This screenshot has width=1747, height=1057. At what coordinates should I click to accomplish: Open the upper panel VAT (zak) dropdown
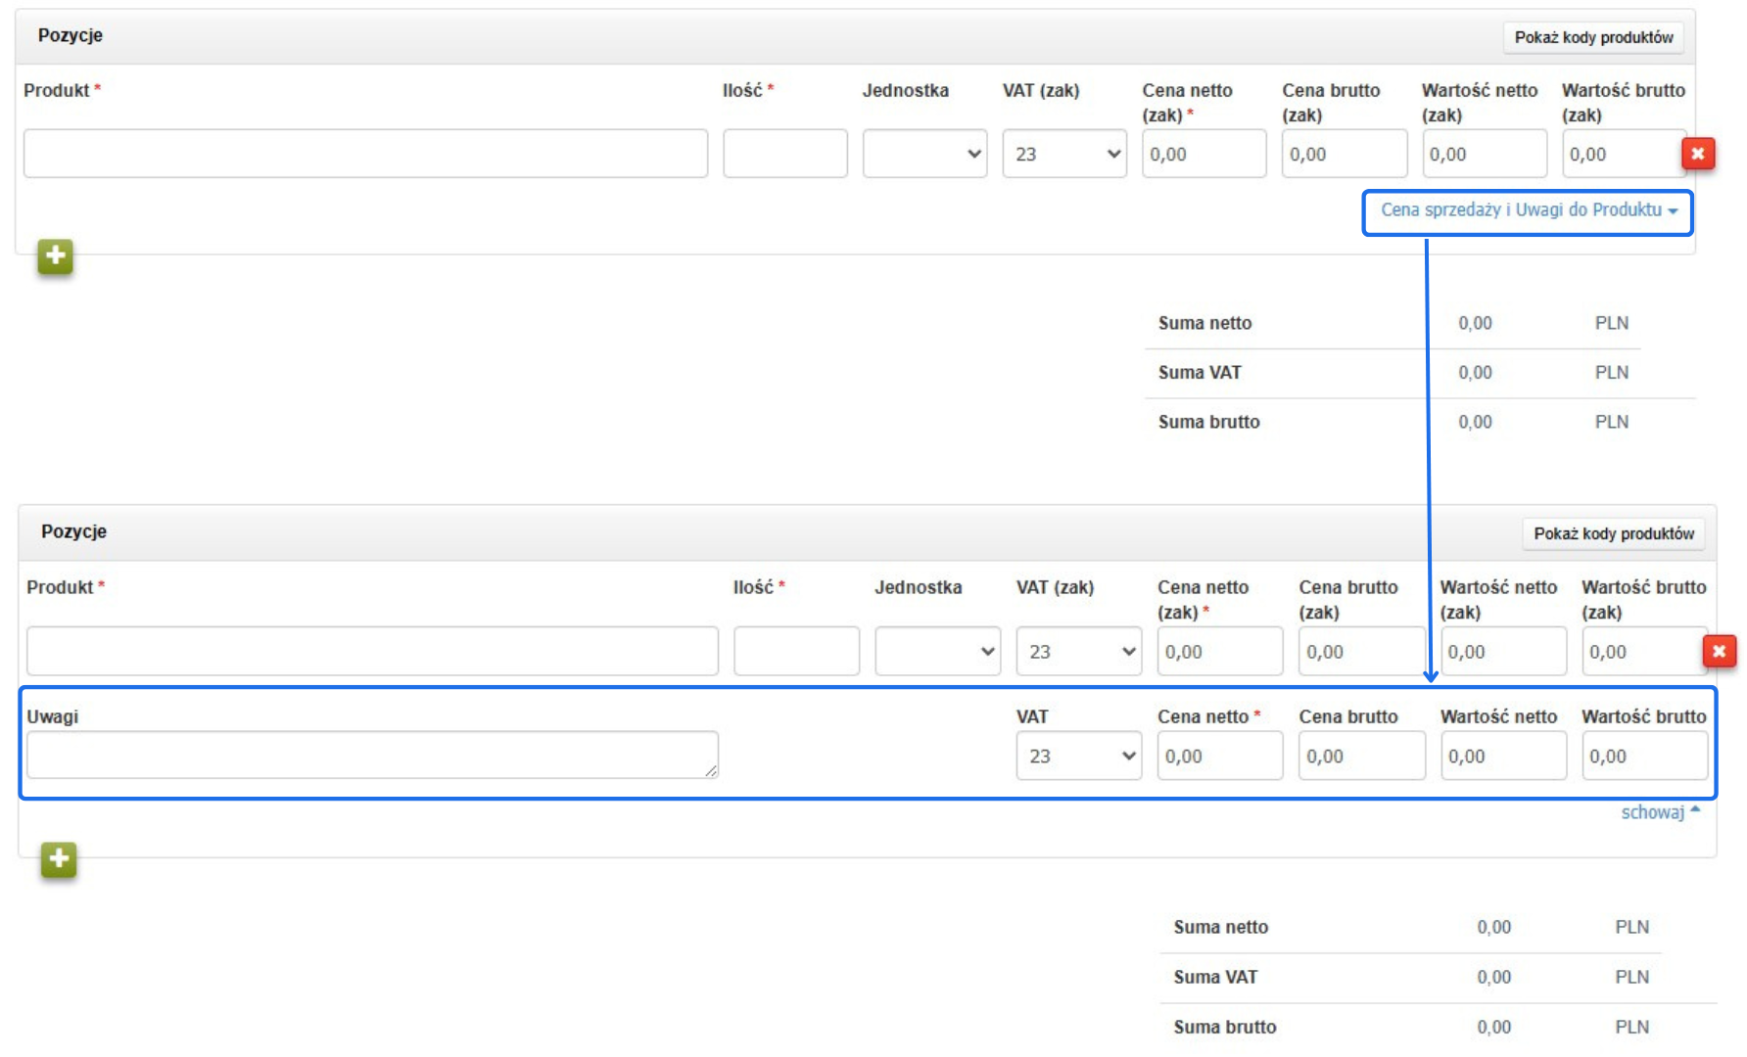[1064, 155]
